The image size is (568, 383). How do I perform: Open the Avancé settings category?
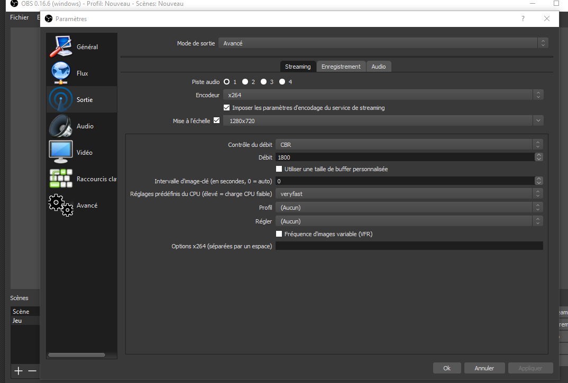click(82, 205)
